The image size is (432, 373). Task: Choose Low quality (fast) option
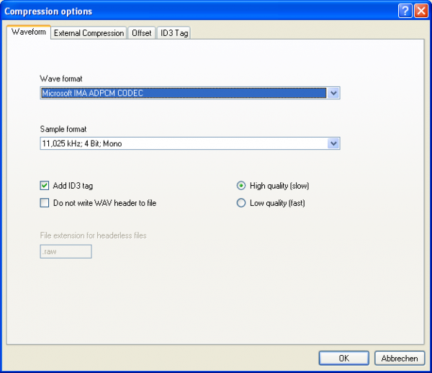241,203
